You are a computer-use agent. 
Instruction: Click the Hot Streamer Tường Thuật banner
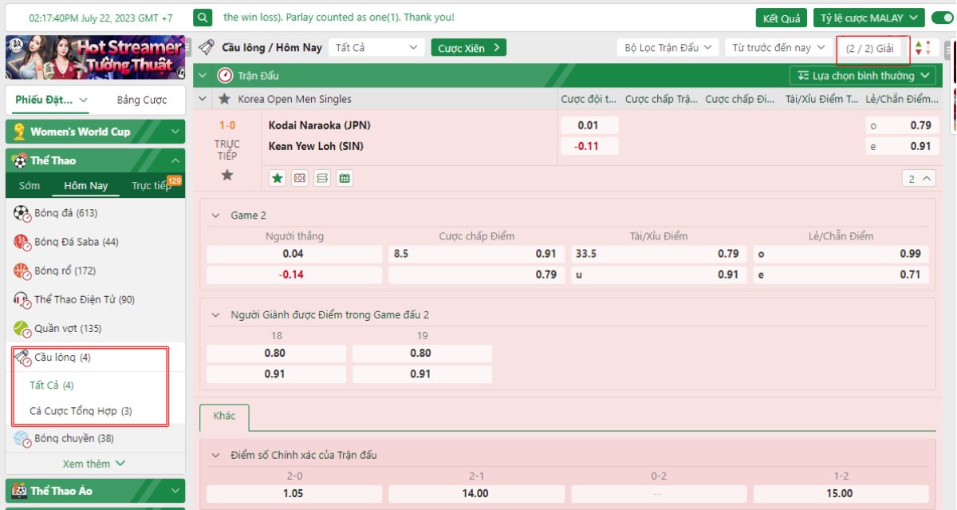pyautogui.click(x=95, y=57)
